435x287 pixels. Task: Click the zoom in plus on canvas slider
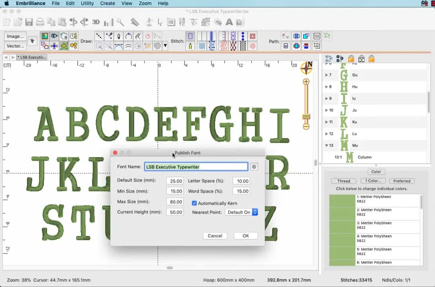[306, 82]
